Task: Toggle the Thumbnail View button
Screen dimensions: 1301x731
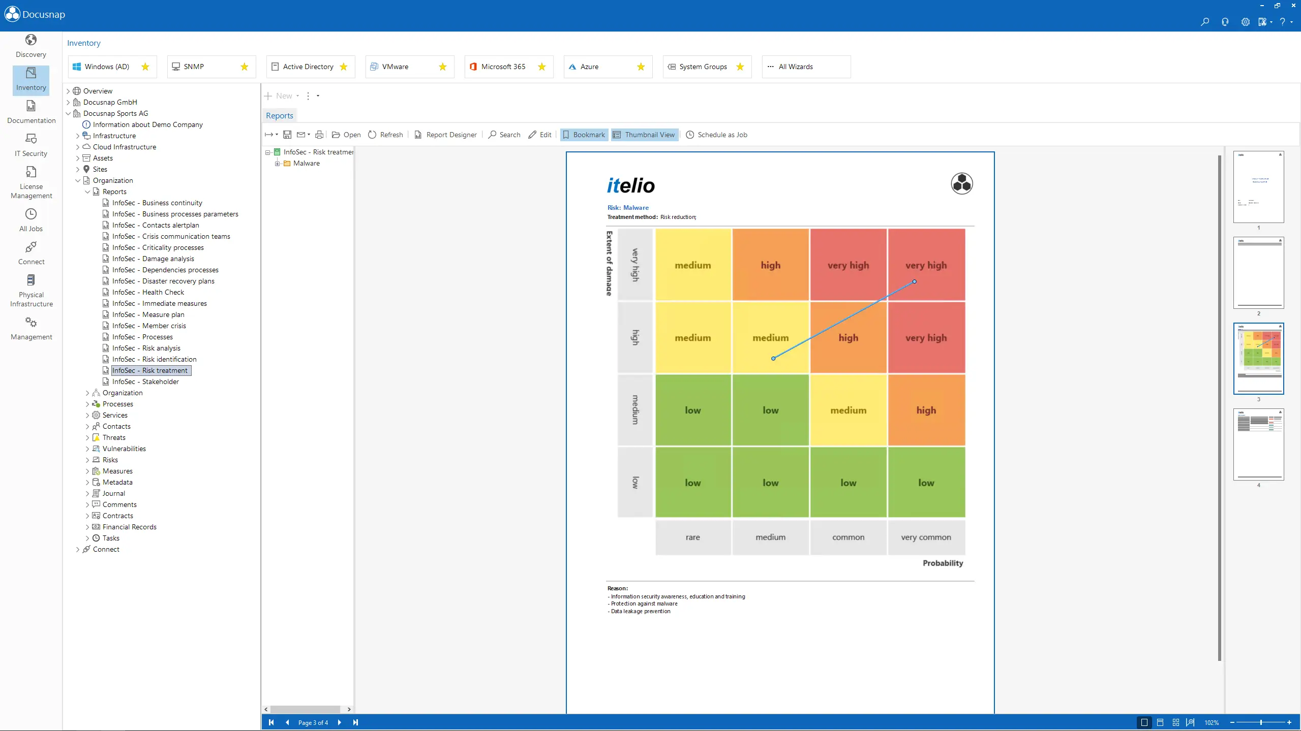Action: 644,135
